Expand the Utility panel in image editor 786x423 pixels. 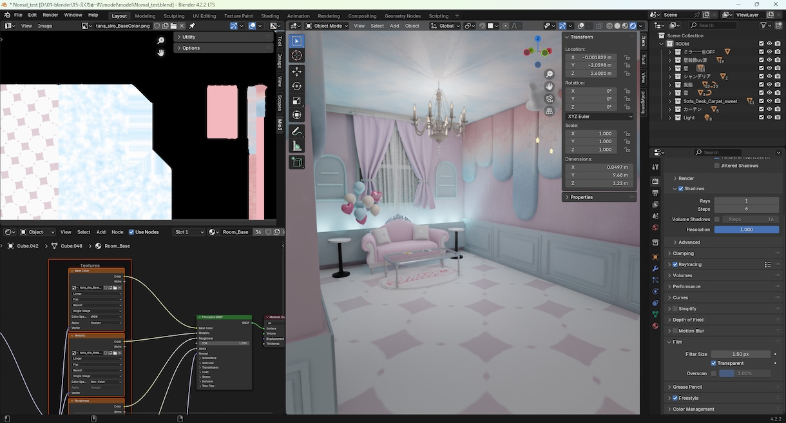224,37
